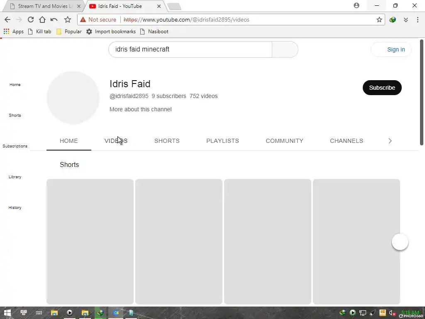Click the YouTube search field
Viewport: 425px width, 319px height.
coord(190,49)
